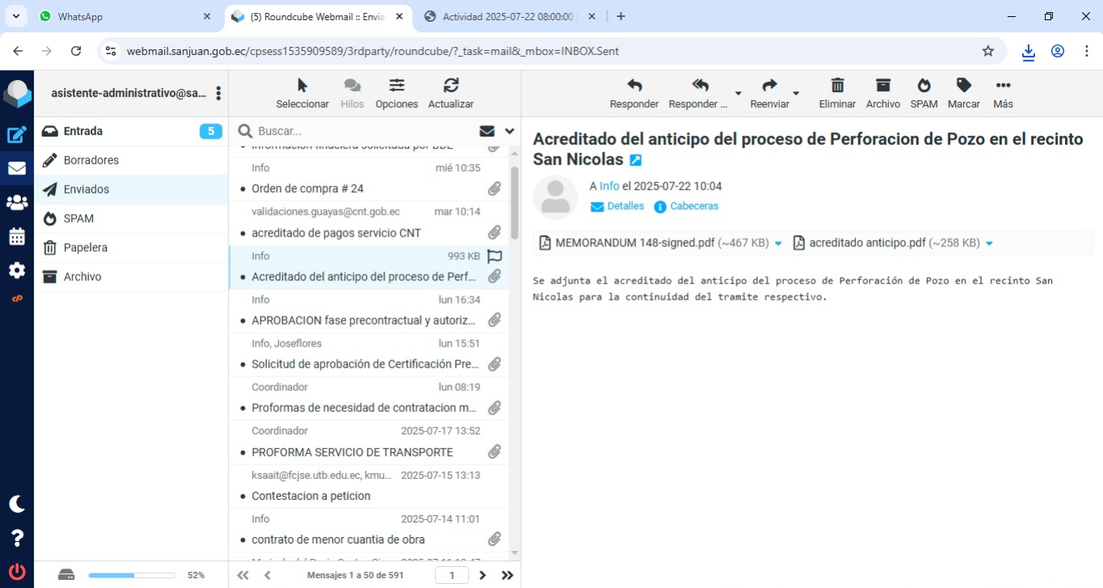Open the Borradores folder
The height and width of the screenshot is (588, 1103).
(x=91, y=160)
